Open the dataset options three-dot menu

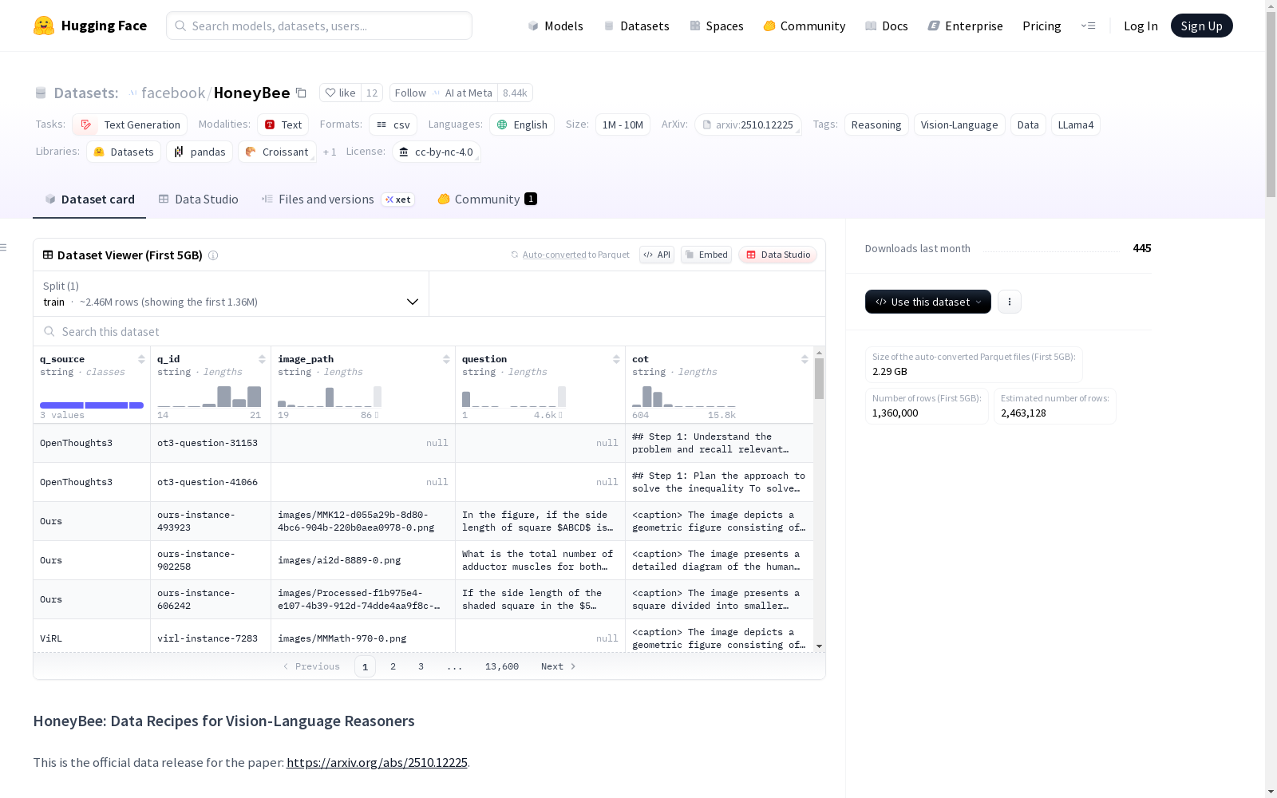pyautogui.click(x=1010, y=302)
